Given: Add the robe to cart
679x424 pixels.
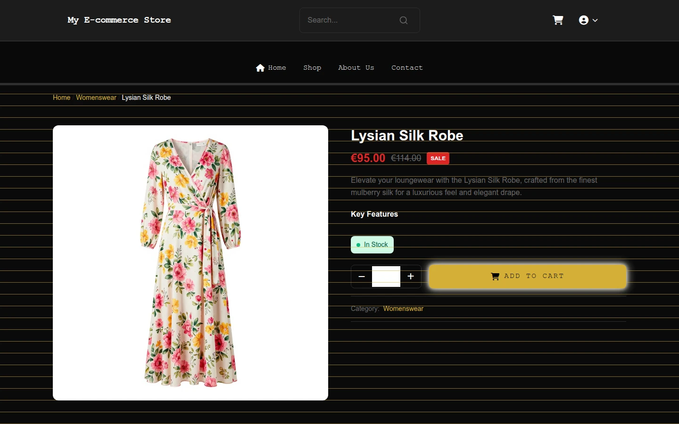Looking at the screenshot, I should tap(528, 276).
